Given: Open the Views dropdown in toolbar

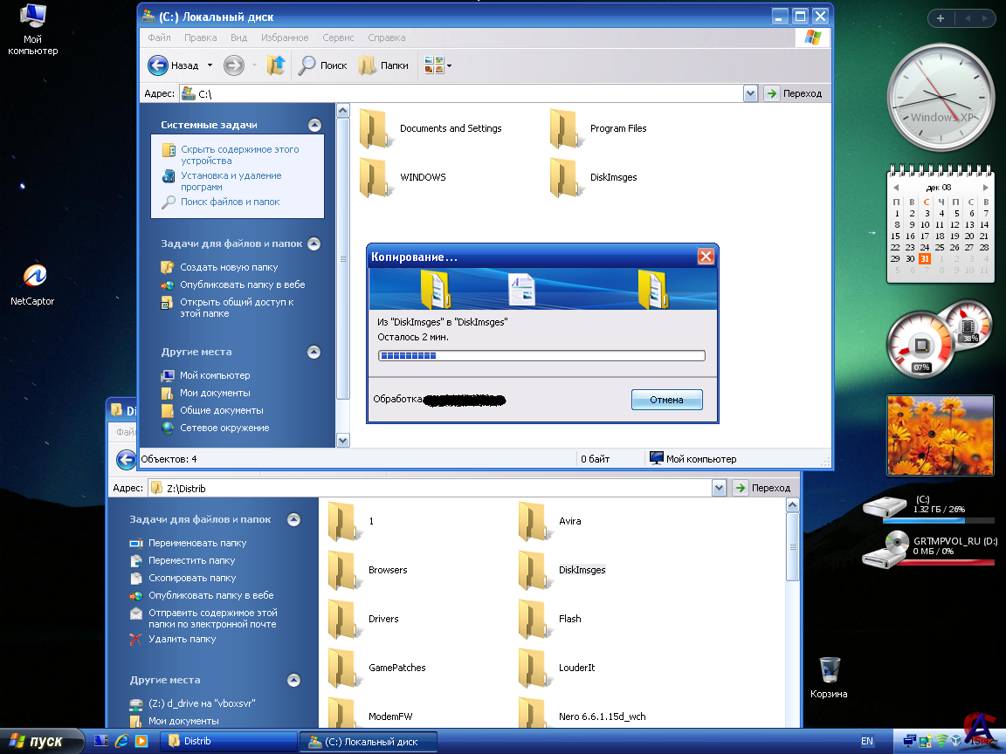Looking at the screenshot, I should pyautogui.click(x=438, y=65).
